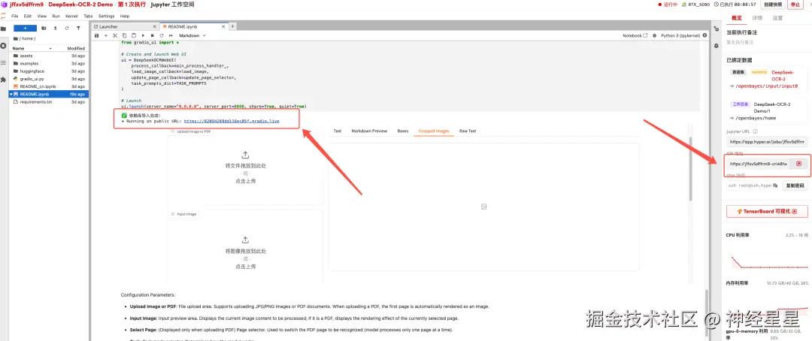The width and height of the screenshot is (812, 341).
Task: Open the Tabs menu
Action: tap(88, 16)
